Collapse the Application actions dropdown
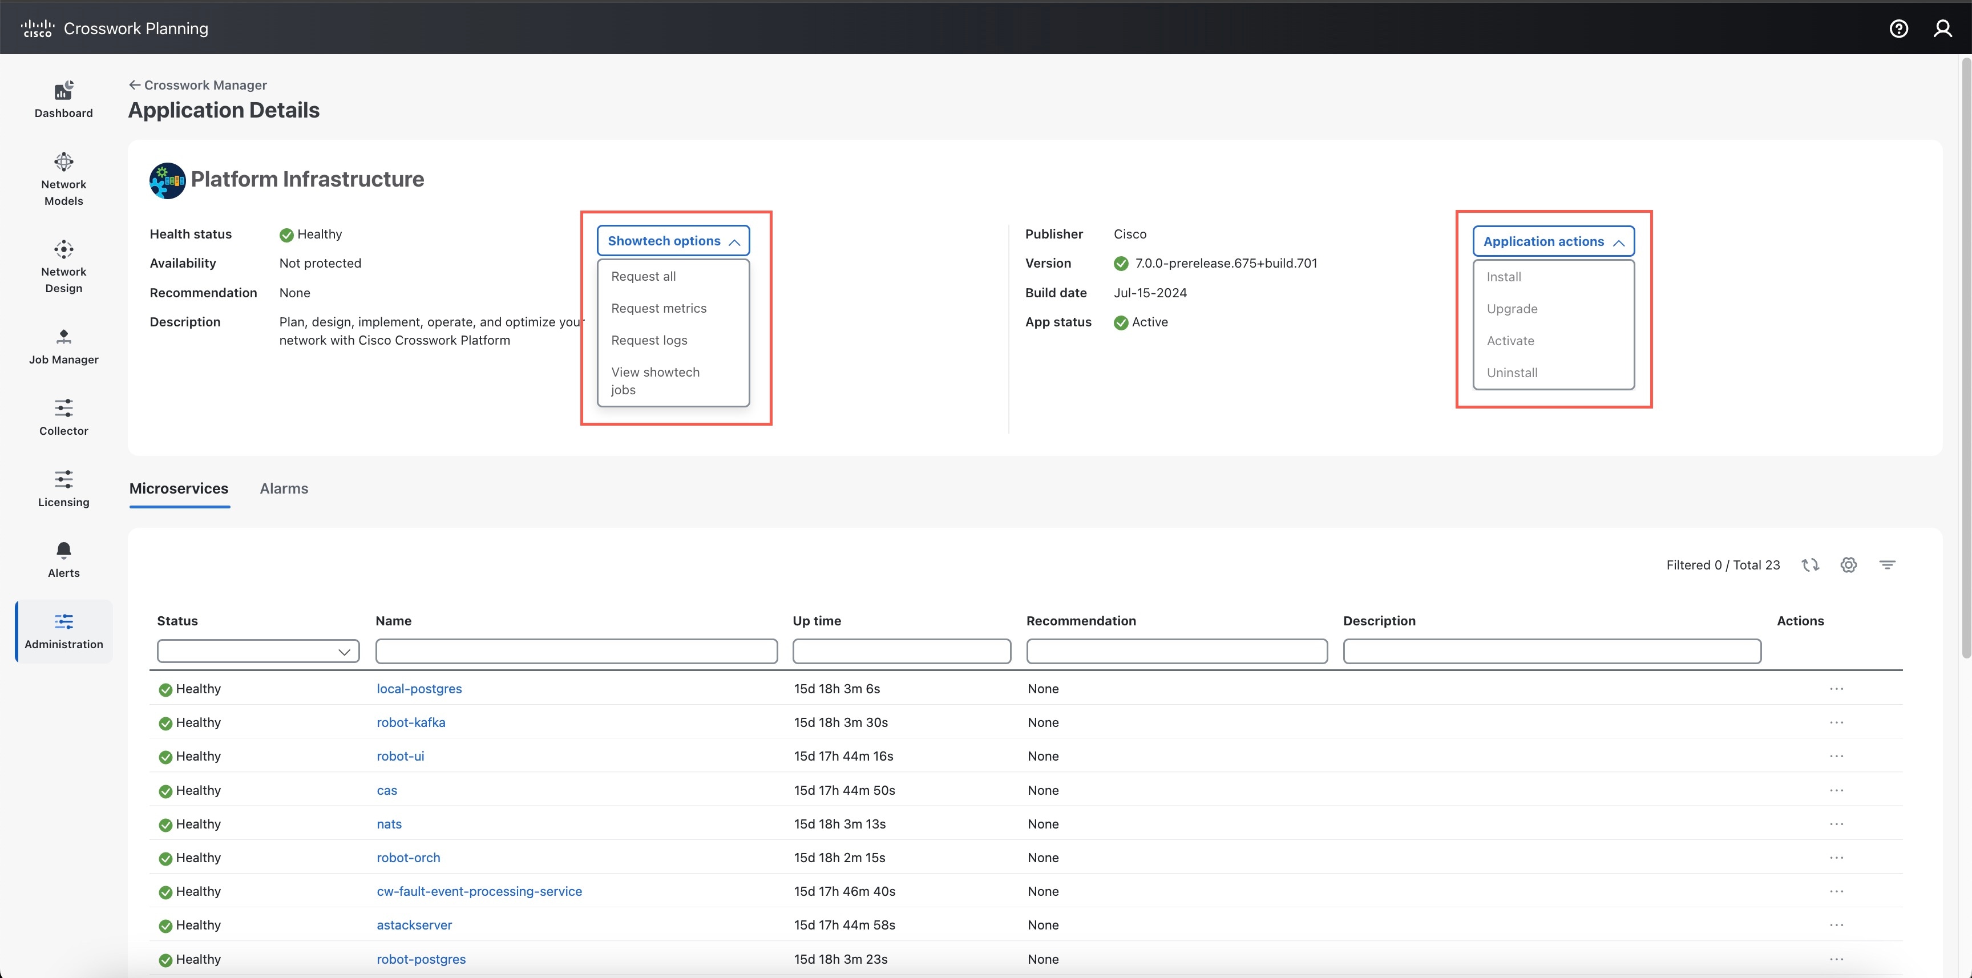Image resolution: width=1972 pixels, height=978 pixels. coord(1553,242)
